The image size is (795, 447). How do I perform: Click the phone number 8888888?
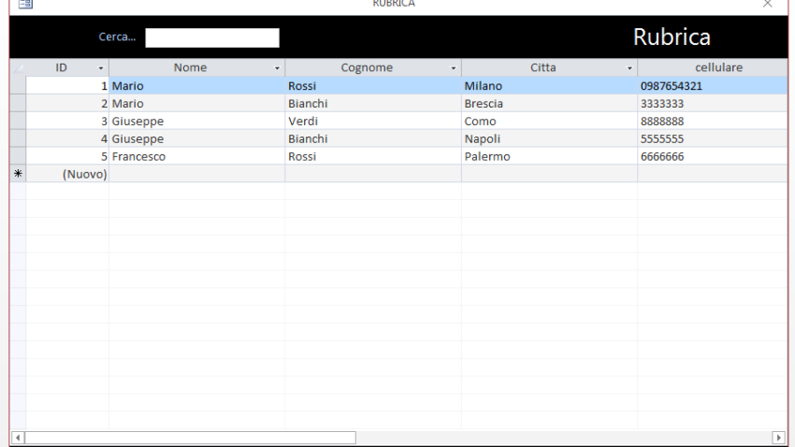[662, 122]
